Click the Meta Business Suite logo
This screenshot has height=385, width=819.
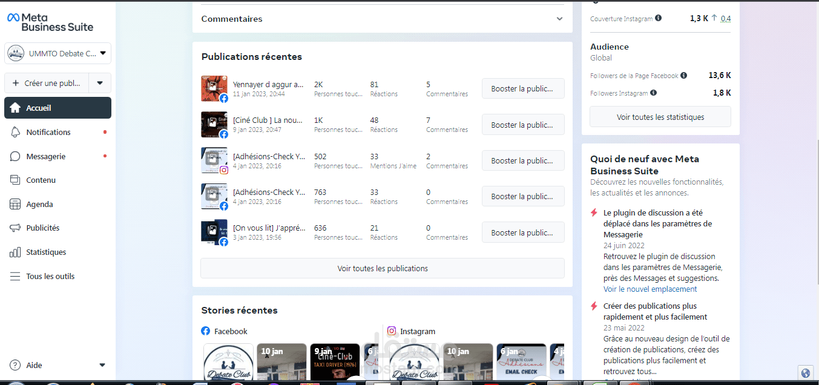point(50,22)
